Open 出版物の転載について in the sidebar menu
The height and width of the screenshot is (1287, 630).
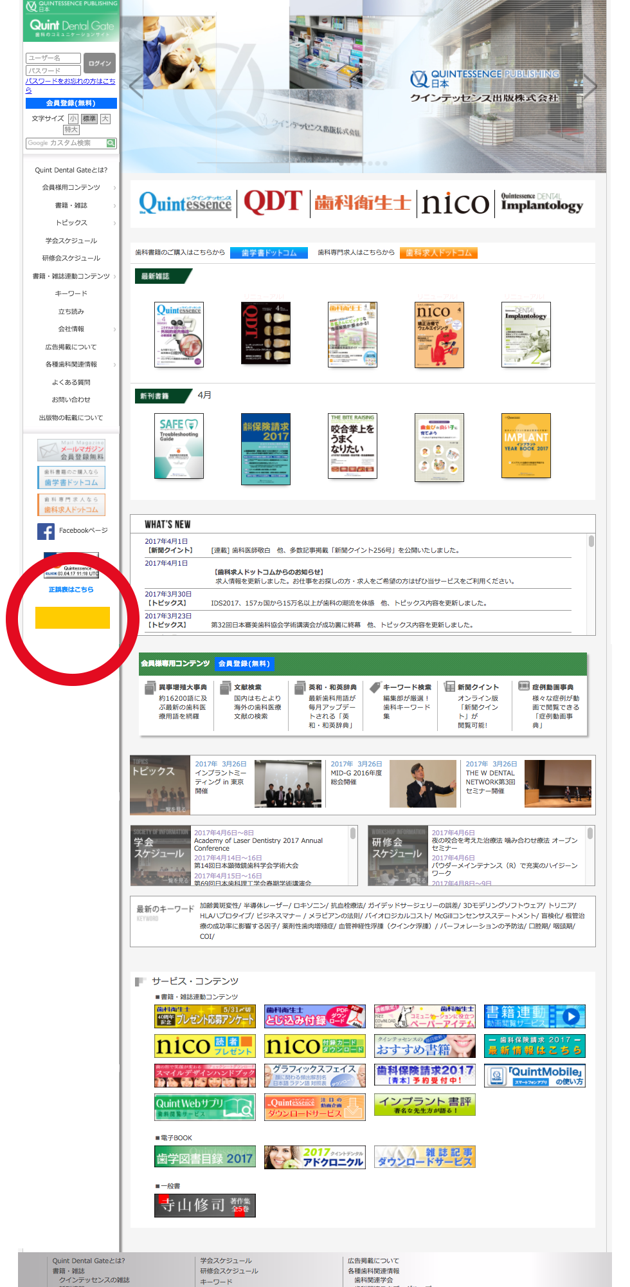71,418
